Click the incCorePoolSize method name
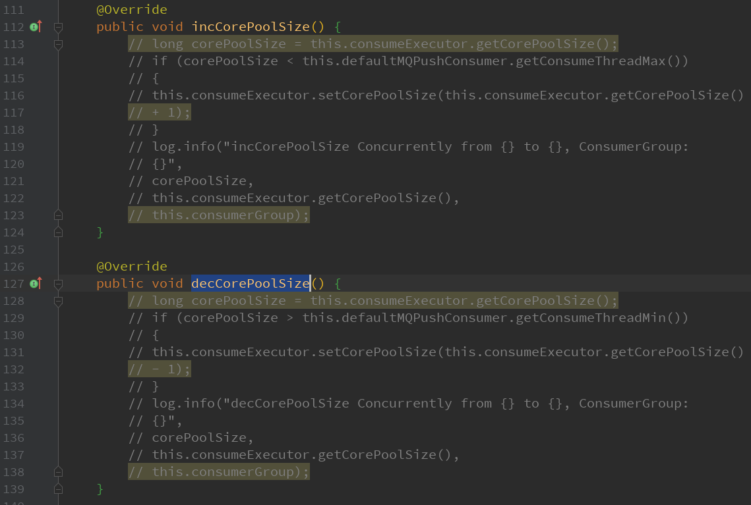This screenshot has height=505, width=751. click(x=251, y=27)
